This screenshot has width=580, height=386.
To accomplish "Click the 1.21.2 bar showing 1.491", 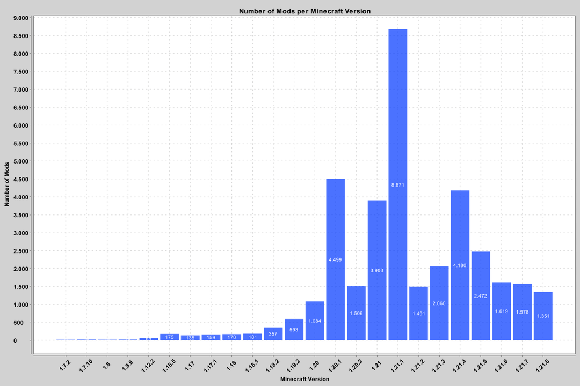I will pyautogui.click(x=418, y=314).
